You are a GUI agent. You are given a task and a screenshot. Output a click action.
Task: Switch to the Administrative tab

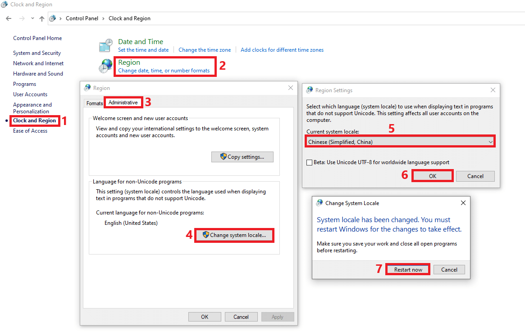[123, 103]
